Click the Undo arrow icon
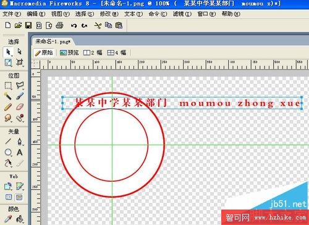309x225 pixels. coord(74,26)
